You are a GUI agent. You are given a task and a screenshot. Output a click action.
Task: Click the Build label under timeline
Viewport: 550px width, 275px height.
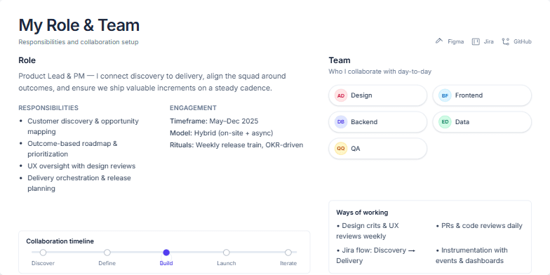[166, 264]
